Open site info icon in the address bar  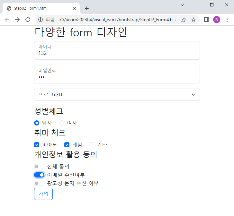pyautogui.click(x=40, y=20)
